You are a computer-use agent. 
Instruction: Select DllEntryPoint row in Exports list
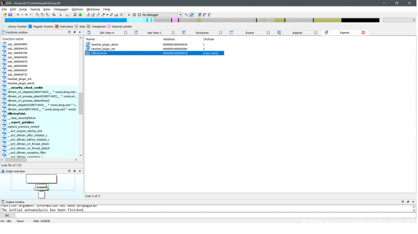(x=109, y=53)
